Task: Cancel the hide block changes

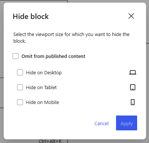Action: pos(102,123)
